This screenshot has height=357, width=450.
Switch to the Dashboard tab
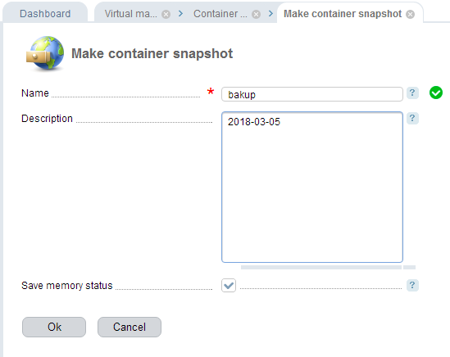pyautogui.click(x=45, y=13)
